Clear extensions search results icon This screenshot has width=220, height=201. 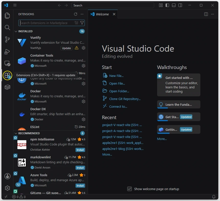tap(76, 23)
